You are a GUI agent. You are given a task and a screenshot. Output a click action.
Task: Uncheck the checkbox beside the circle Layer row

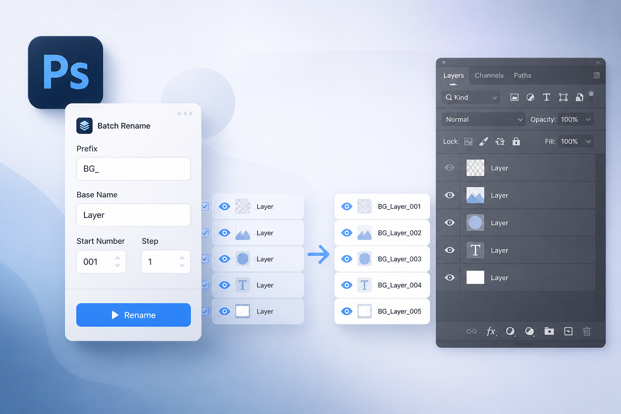pyautogui.click(x=205, y=259)
